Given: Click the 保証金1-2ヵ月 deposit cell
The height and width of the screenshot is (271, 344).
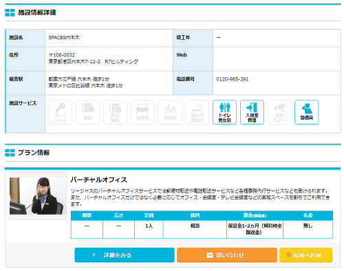Looking at the screenshot, I should click(255, 229).
